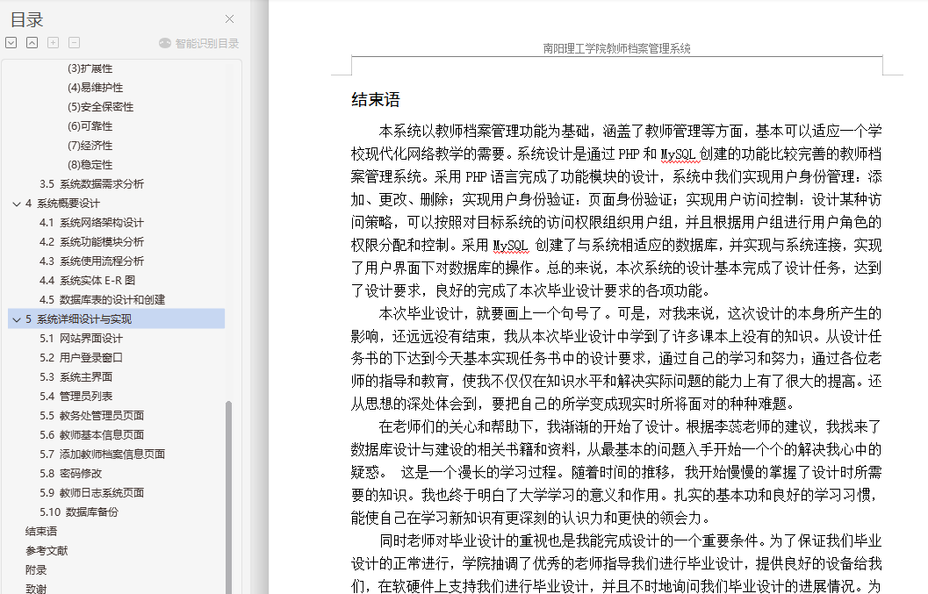This screenshot has height=594, width=928.
Task: Go to 5.3 系统主界面
Action: click(76, 377)
